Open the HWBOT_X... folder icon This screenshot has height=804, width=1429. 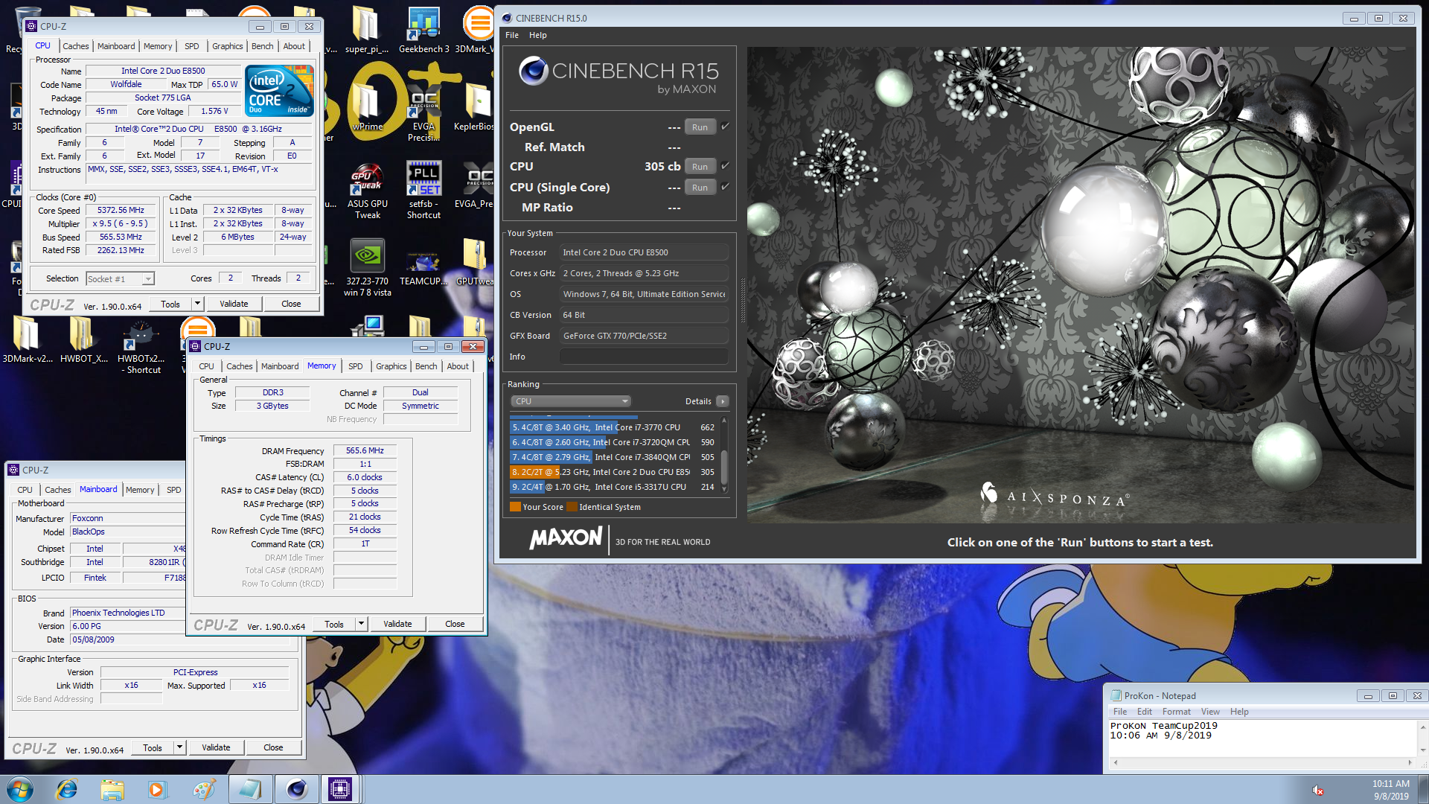[83, 339]
